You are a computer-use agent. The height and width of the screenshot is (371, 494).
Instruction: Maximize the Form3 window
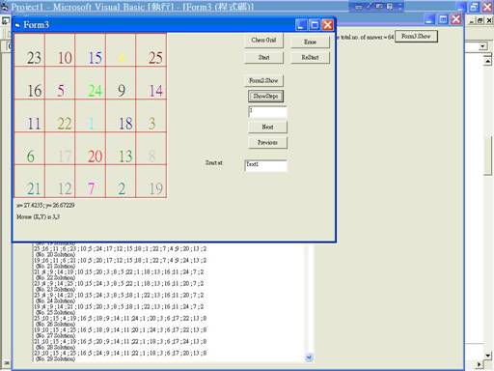315,25
